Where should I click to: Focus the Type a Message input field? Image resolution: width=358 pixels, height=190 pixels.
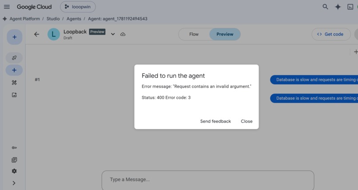(x=208, y=180)
